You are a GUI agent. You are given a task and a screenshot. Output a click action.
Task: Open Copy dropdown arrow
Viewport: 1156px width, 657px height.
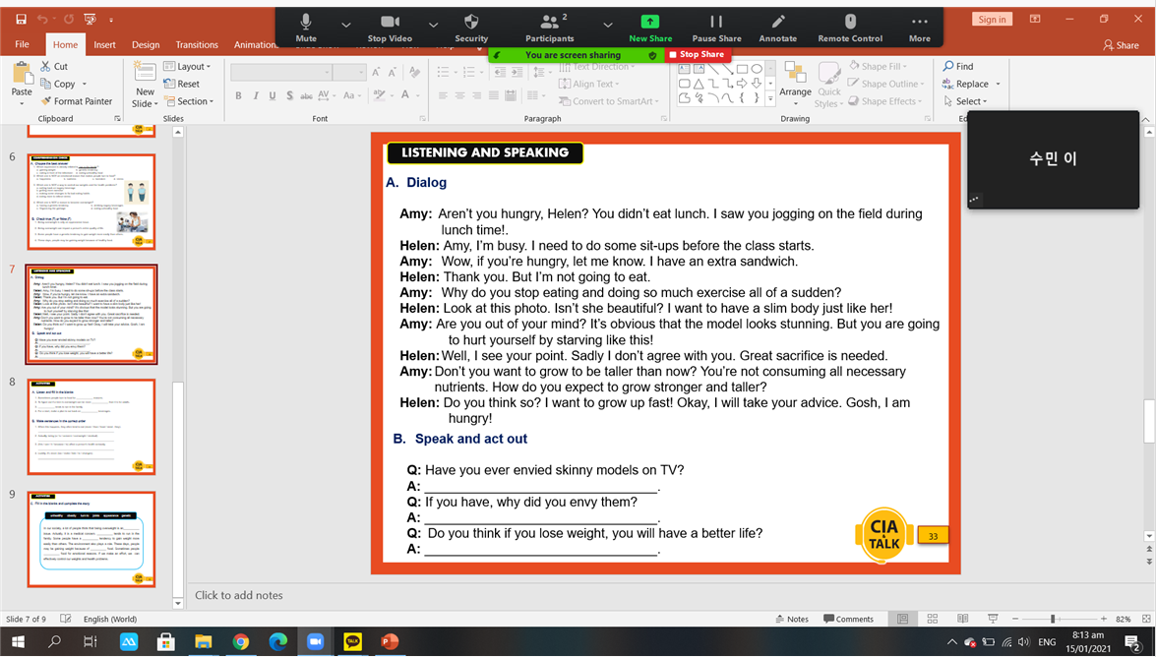[x=84, y=84]
